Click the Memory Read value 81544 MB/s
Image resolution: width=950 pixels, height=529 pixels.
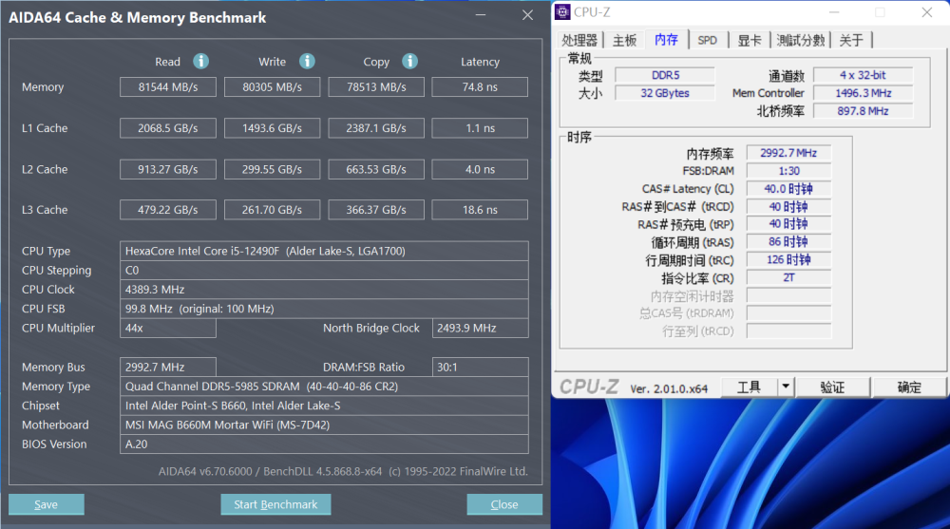point(168,86)
